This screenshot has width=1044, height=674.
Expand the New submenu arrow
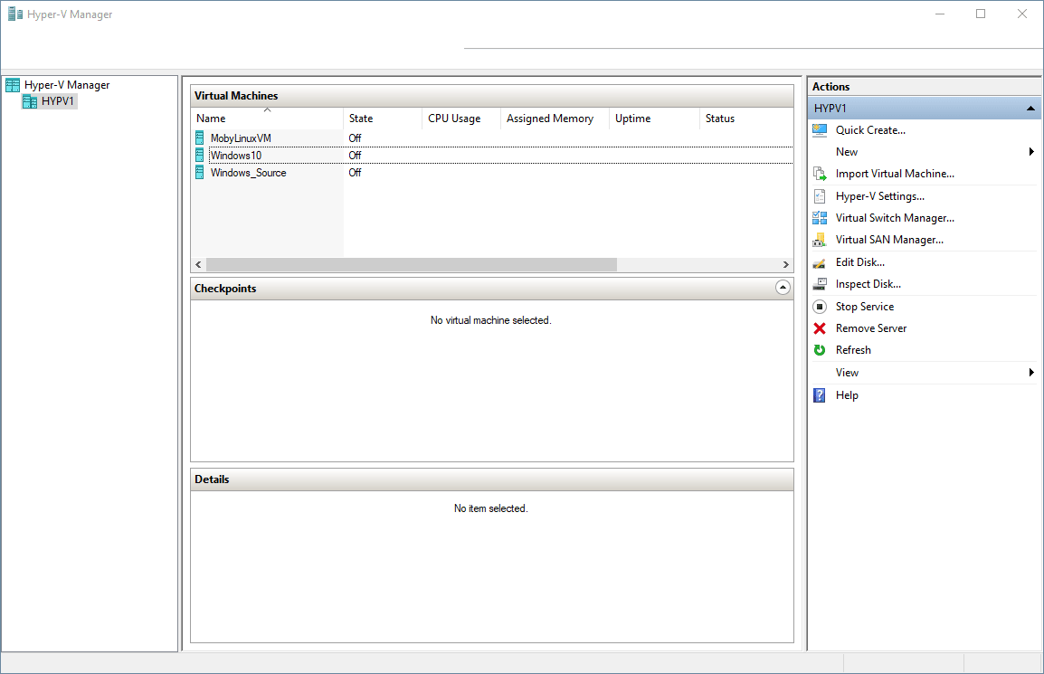click(x=1031, y=152)
